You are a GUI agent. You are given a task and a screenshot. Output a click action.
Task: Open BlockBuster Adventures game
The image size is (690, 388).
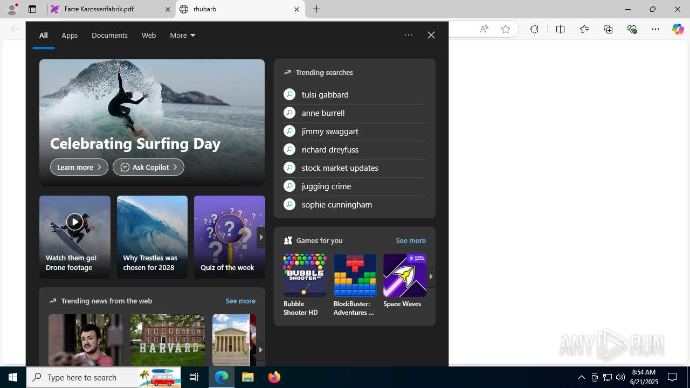355,285
